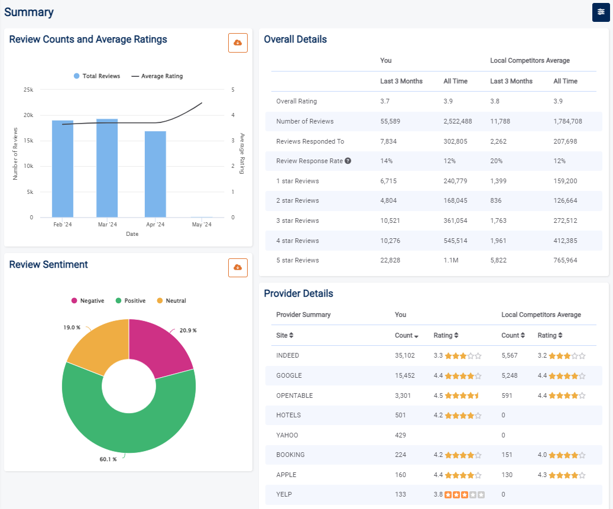Download the Review Counts and Average Ratings chart

coord(238,43)
